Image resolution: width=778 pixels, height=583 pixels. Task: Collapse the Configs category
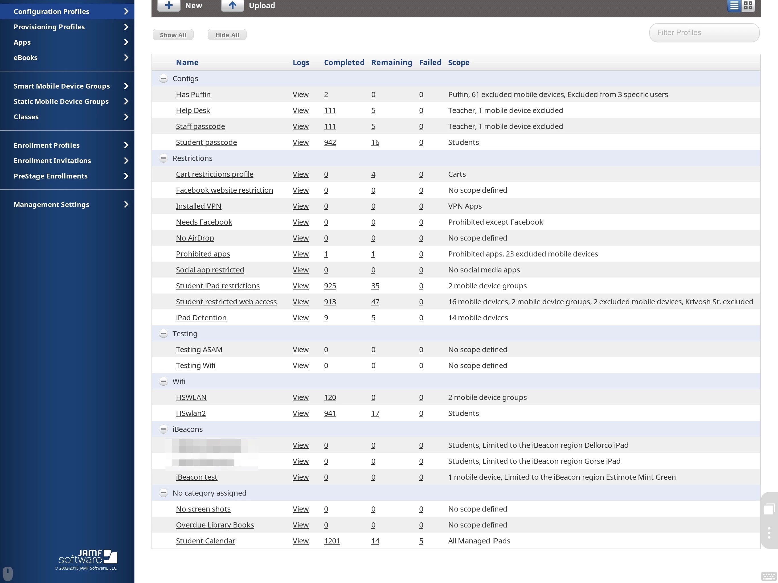point(163,78)
